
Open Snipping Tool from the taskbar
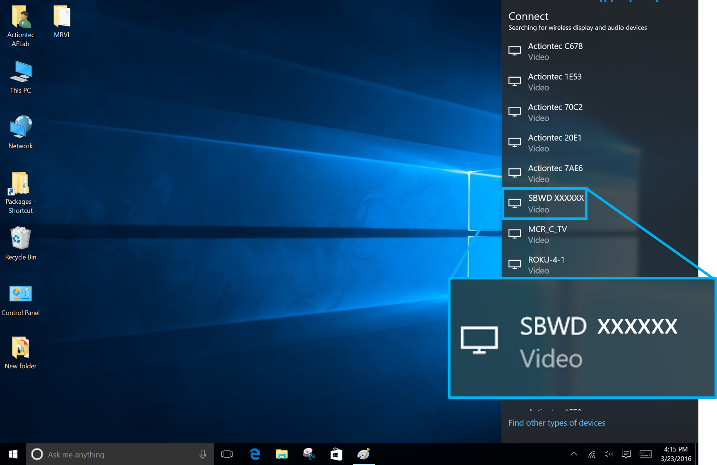(x=309, y=454)
